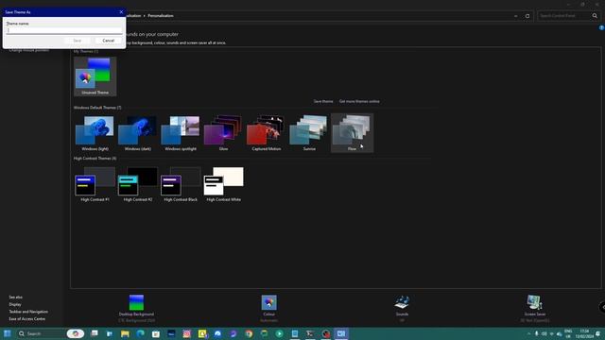The image size is (605, 340).
Task: Click the Personalisation breadcrumb in address bar
Action: click(161, 16)
